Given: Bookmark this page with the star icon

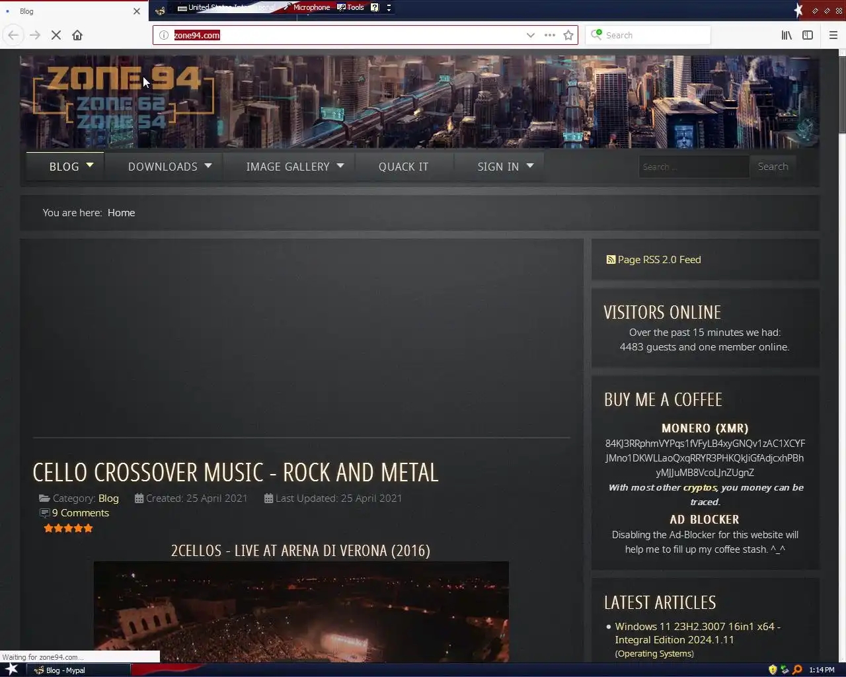Looking at the screenshot, I should tap(568, 35).
